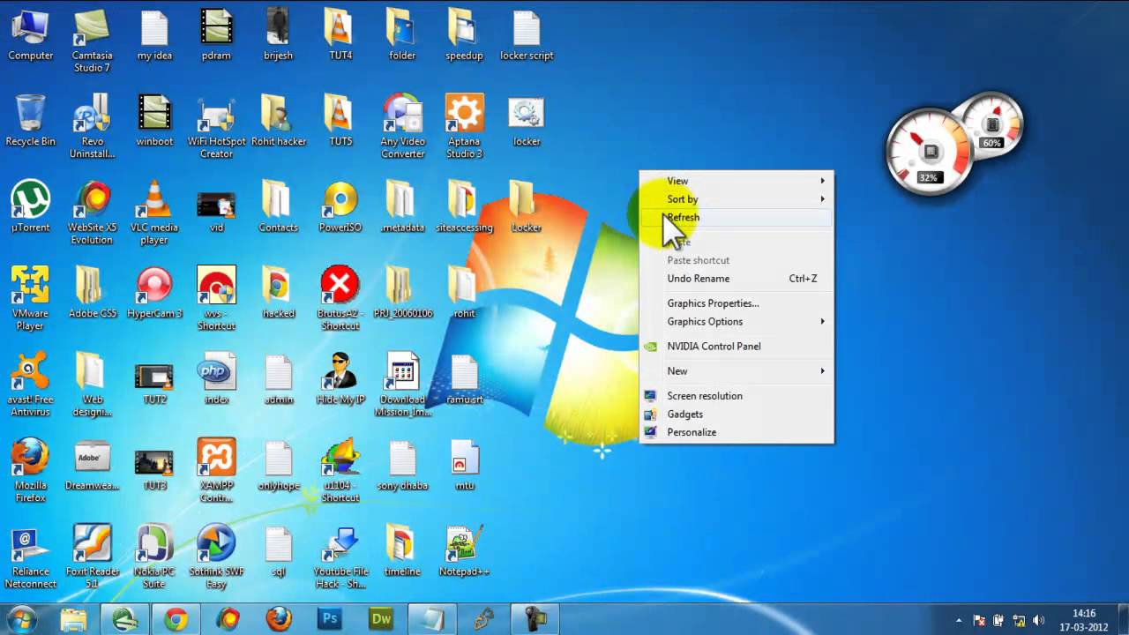Choose Refresh in the context menu
The image size is (1129, 635).
pos(736,218)
